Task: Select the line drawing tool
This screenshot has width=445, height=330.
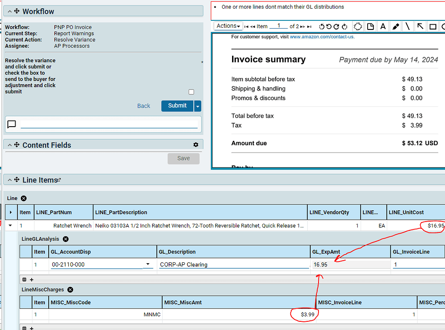Action: (408, 26)
